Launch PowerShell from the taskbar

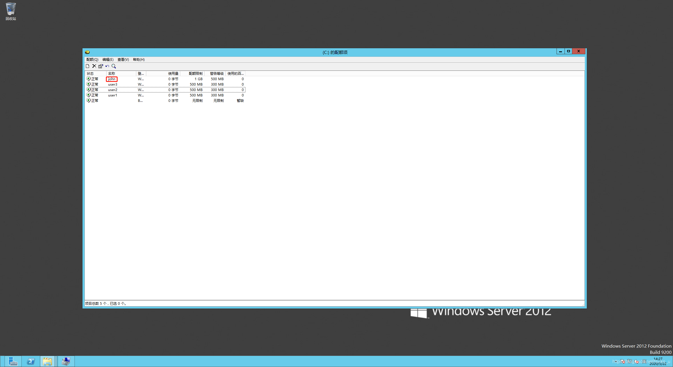31,361
